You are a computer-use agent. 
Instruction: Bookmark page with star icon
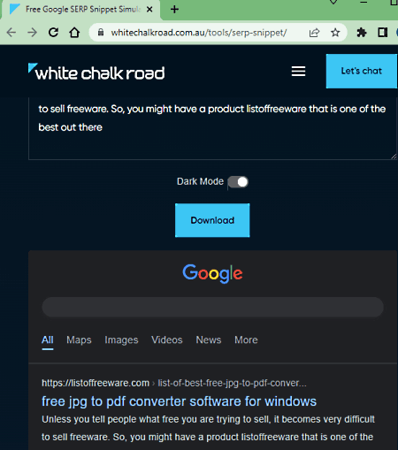pyautogui.click(x=335, y=33)
